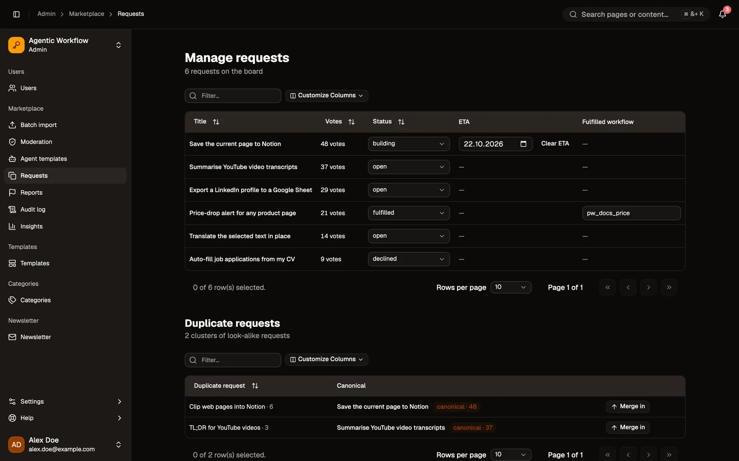Open the Insights page
The width and height of the screenshot is (739, 461).
coord(65,226)
